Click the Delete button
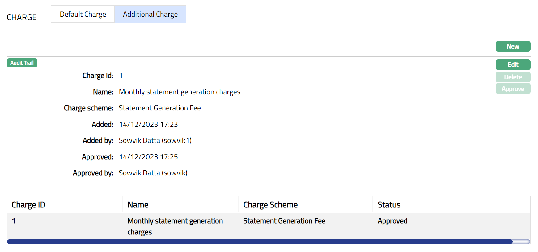The height and width of the screenshot is (252, 538). point(513,77)
